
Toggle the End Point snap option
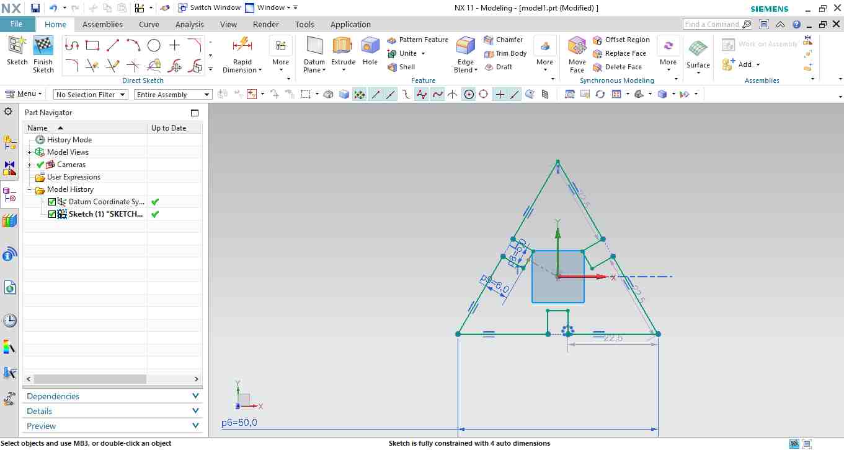375,94
